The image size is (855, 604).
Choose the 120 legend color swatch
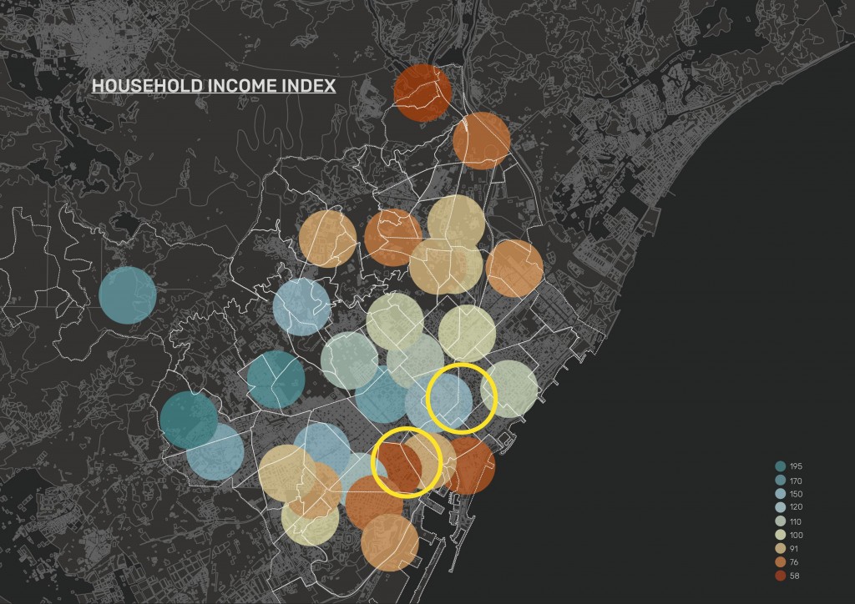(780, 507)
